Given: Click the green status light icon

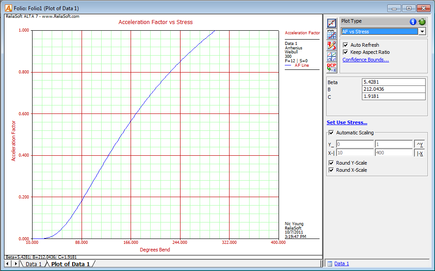Looking at the screenshot, I should pos(422,22).
